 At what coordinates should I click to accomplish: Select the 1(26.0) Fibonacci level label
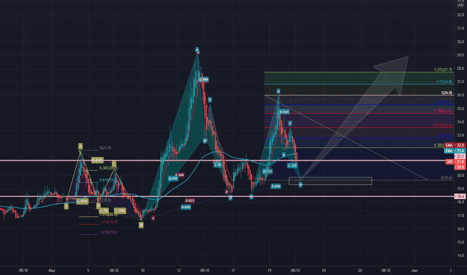pyautogui.click(x=446, y=93)
